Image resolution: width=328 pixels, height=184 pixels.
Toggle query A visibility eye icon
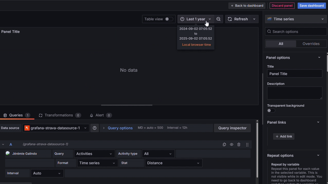pyautogui.click(x=231, y=145)
